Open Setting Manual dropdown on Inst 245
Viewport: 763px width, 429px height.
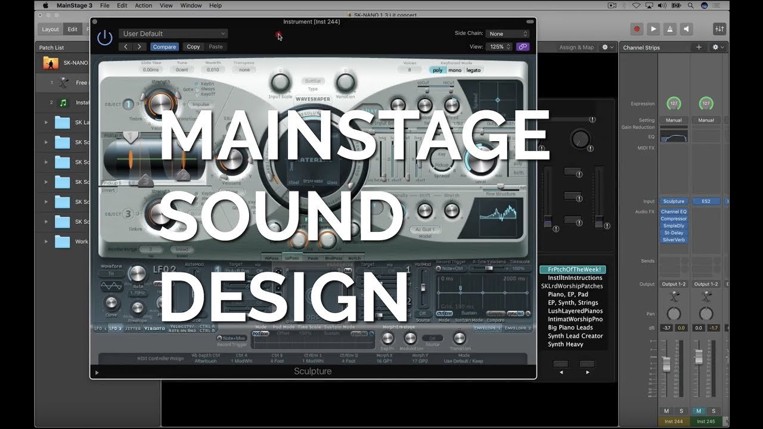(706, 120)
